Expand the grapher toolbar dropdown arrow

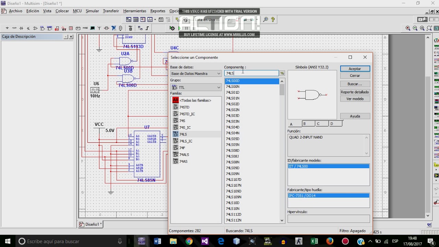155,20
